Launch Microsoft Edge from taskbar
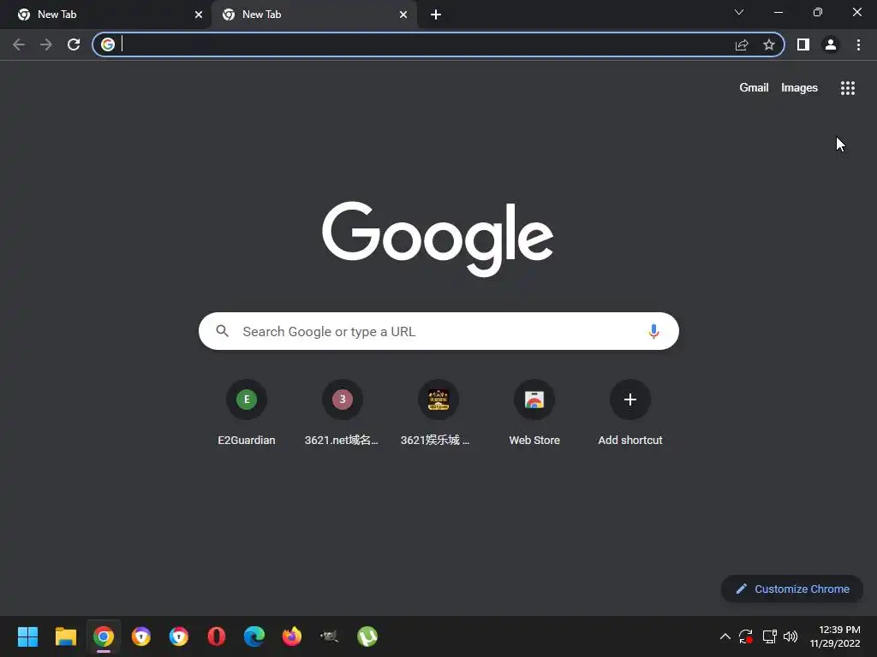The width and height of the screenshot is (877, 657). coord(254,636)
